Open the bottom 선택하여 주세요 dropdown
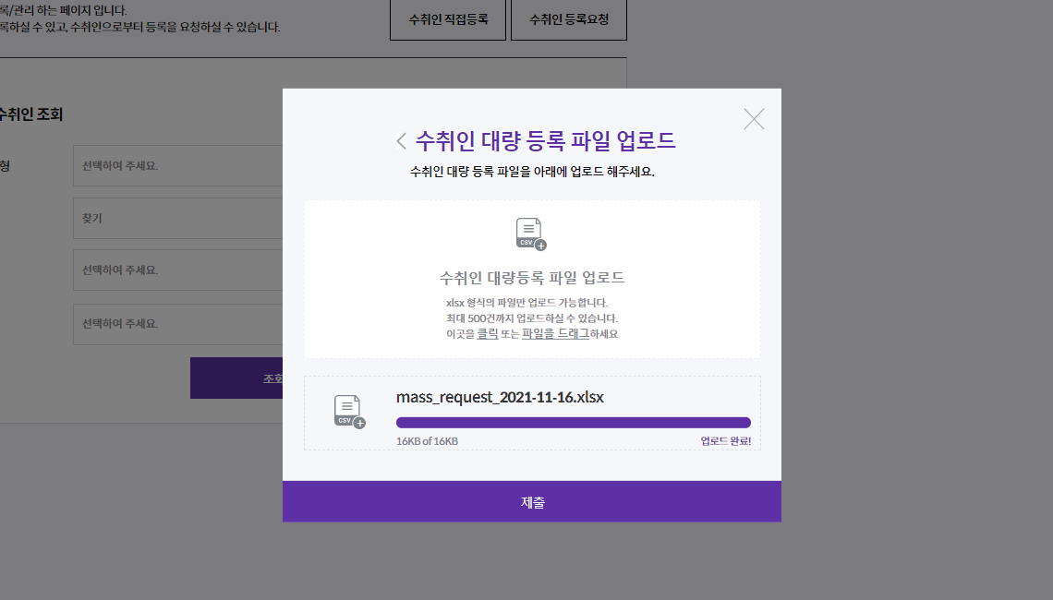Image resolution: width=1053 pixels, height=600 pixels. (178, 324)
